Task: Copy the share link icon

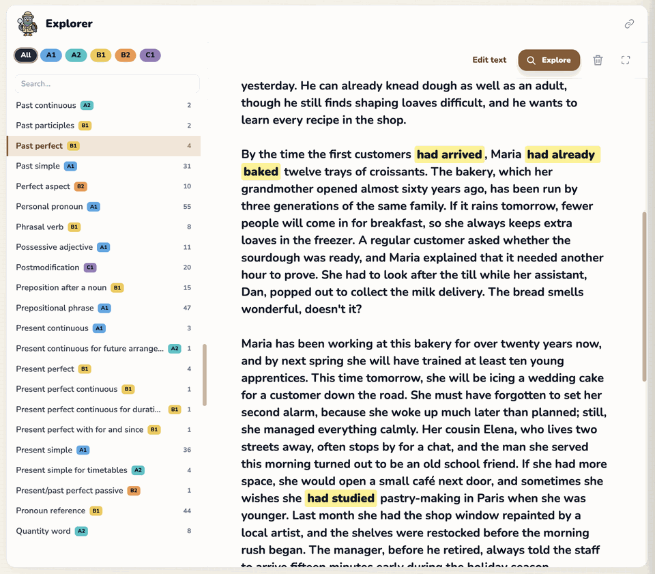Action: pyautogui.click(x=629, y=24)
